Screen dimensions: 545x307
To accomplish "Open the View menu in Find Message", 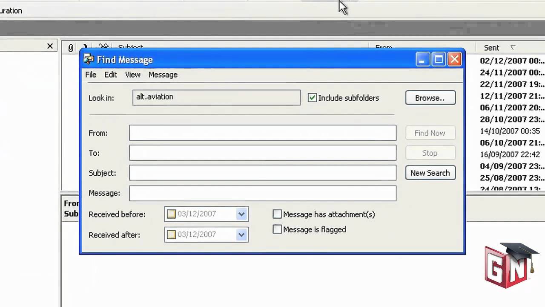I will point(133,75).
